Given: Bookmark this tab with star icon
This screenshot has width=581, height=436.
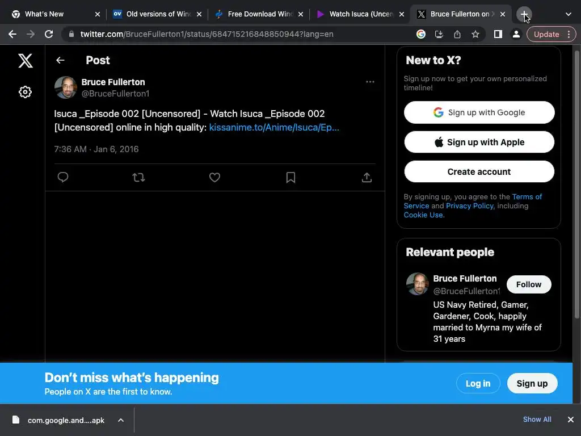Looking at the screenshot, I should pyautogui.click(x=475, y=34).
